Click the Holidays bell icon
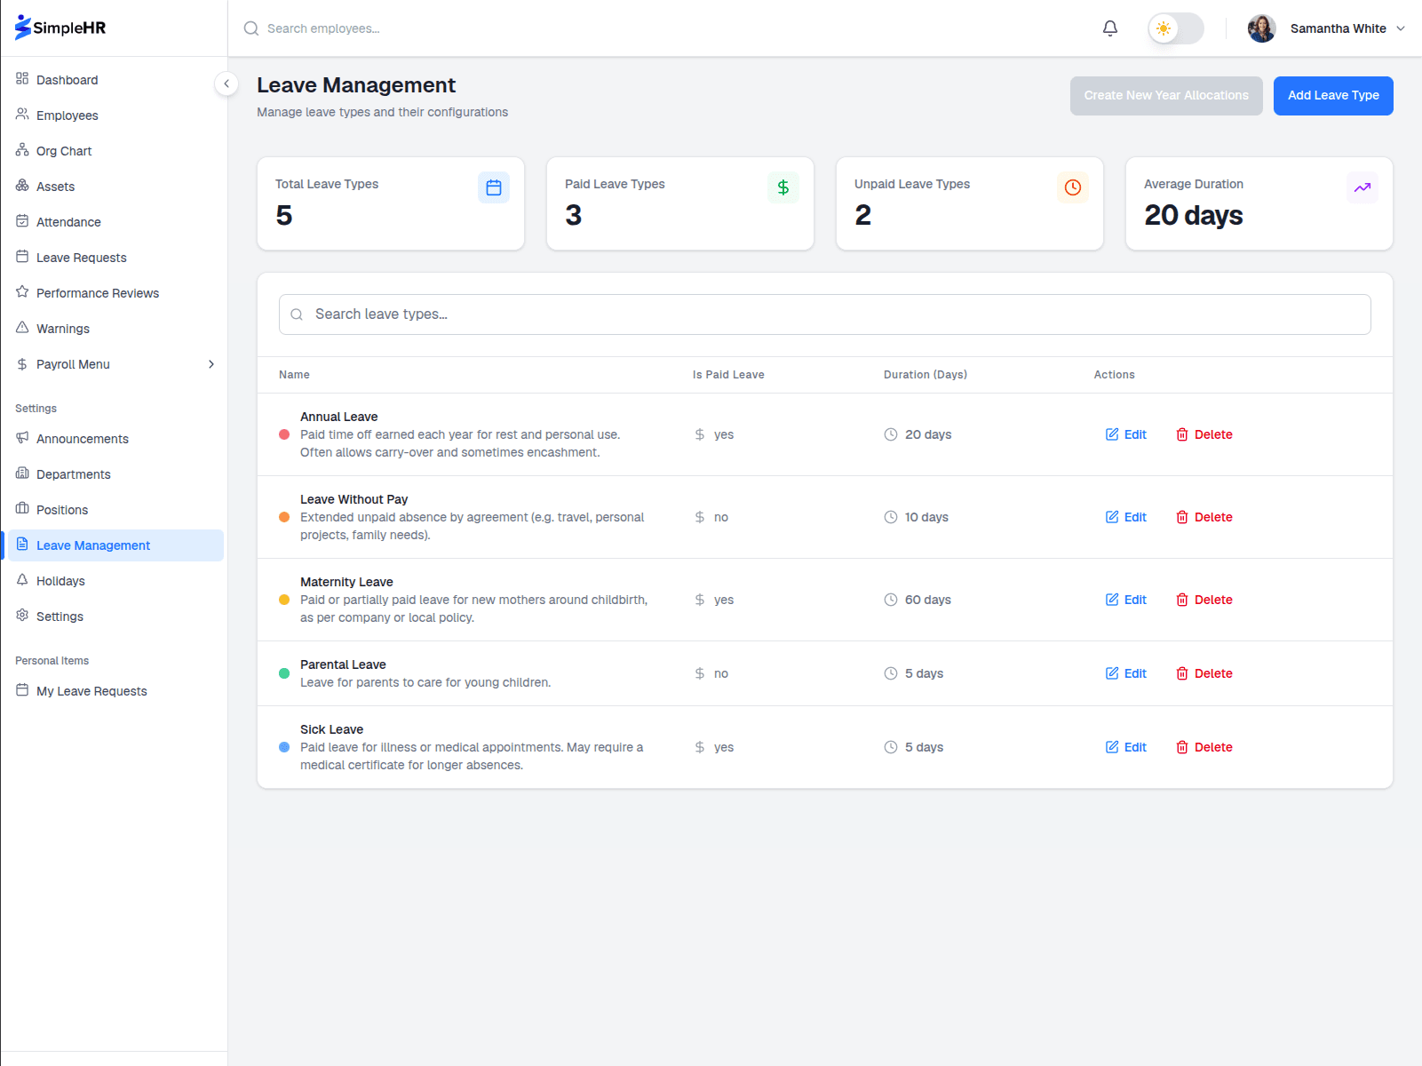The width and height of the screenshot is (1422, 1066). point(21,580)
